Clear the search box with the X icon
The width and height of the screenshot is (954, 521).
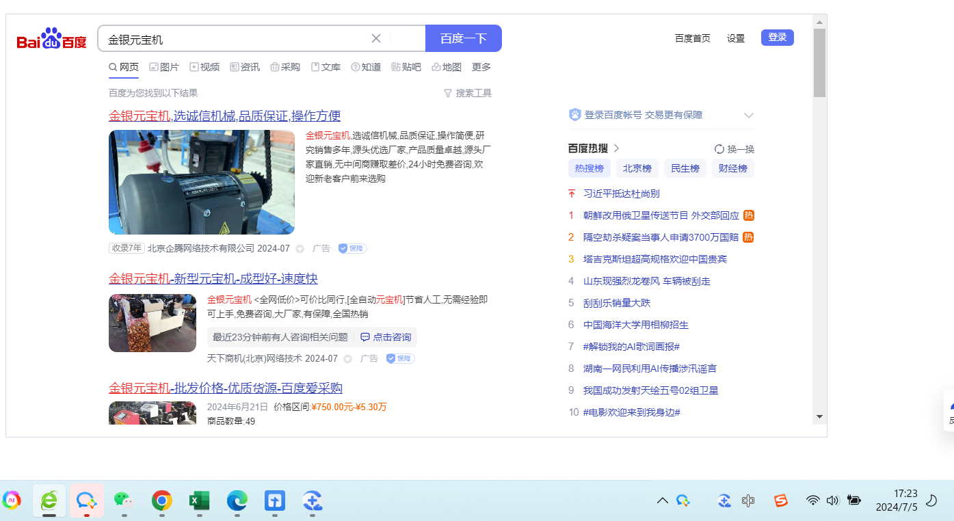click(x=375, y=38)
